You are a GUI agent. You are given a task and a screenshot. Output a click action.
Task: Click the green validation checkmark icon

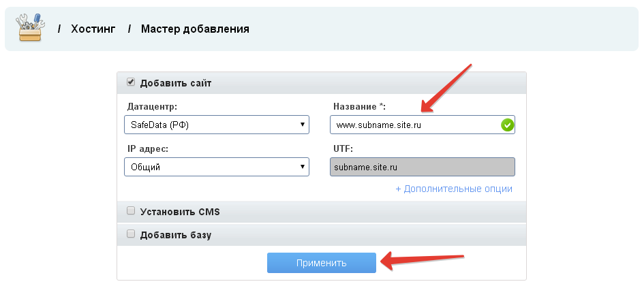(506, 125)
